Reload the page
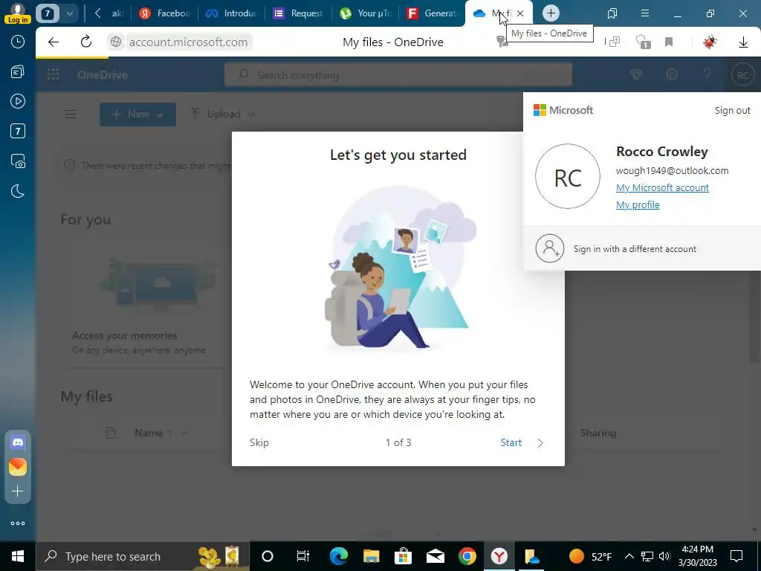Image resolution: width=761 pixels, height=571 pixels. click(x=86, y=42)
